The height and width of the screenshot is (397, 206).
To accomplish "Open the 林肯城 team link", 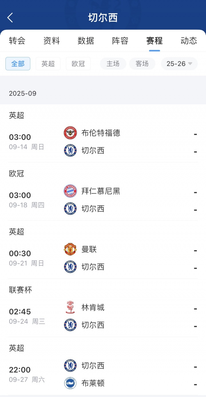I will tap(93, 307).
